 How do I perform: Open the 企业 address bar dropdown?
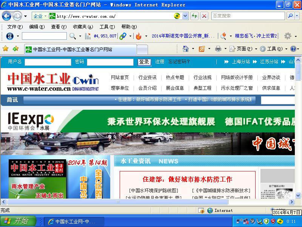coord(40,16)
